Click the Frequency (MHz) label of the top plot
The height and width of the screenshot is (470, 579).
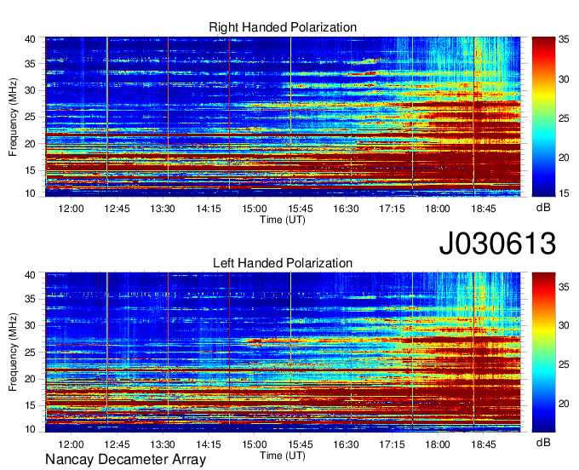13,117
